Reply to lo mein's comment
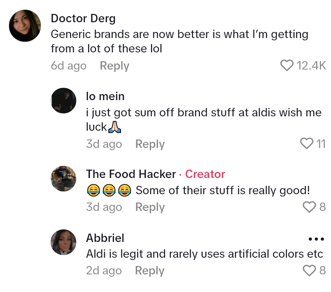331x292 pixels. (150, 144)
